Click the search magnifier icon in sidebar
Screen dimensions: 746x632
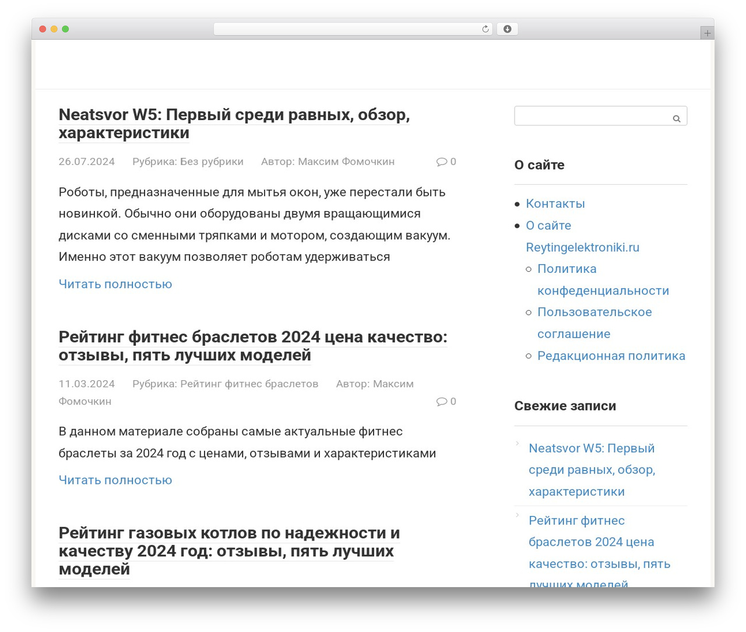tap(677, 118)
